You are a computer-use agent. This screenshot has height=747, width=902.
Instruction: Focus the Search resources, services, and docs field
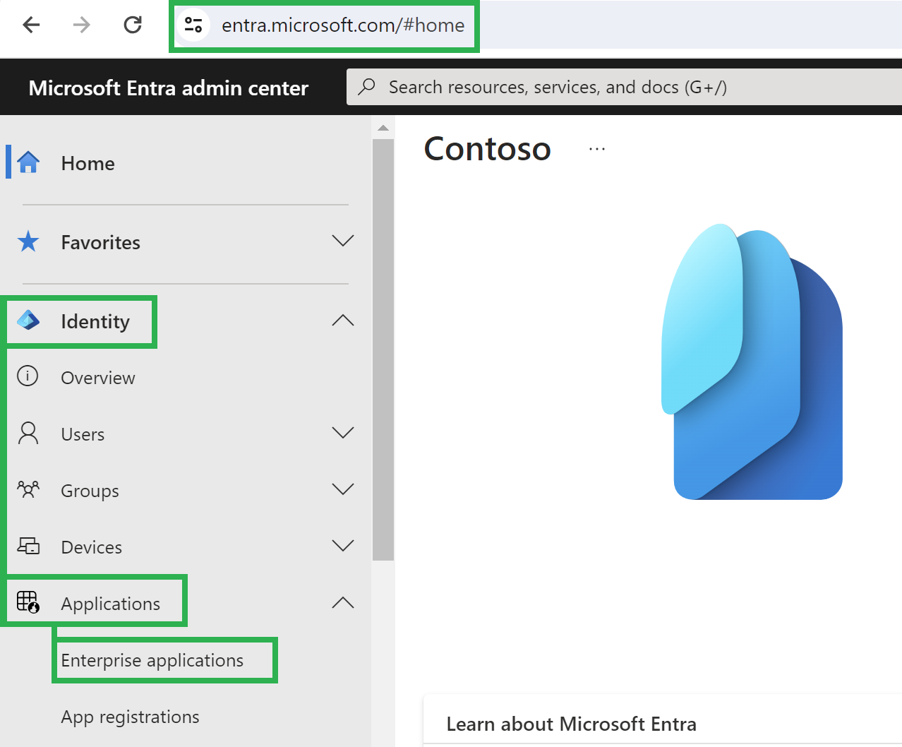coord(624,87)
